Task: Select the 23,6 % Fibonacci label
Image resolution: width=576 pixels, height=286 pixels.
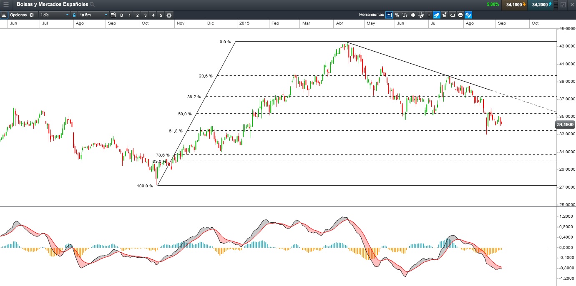Action: click(206, 76)
